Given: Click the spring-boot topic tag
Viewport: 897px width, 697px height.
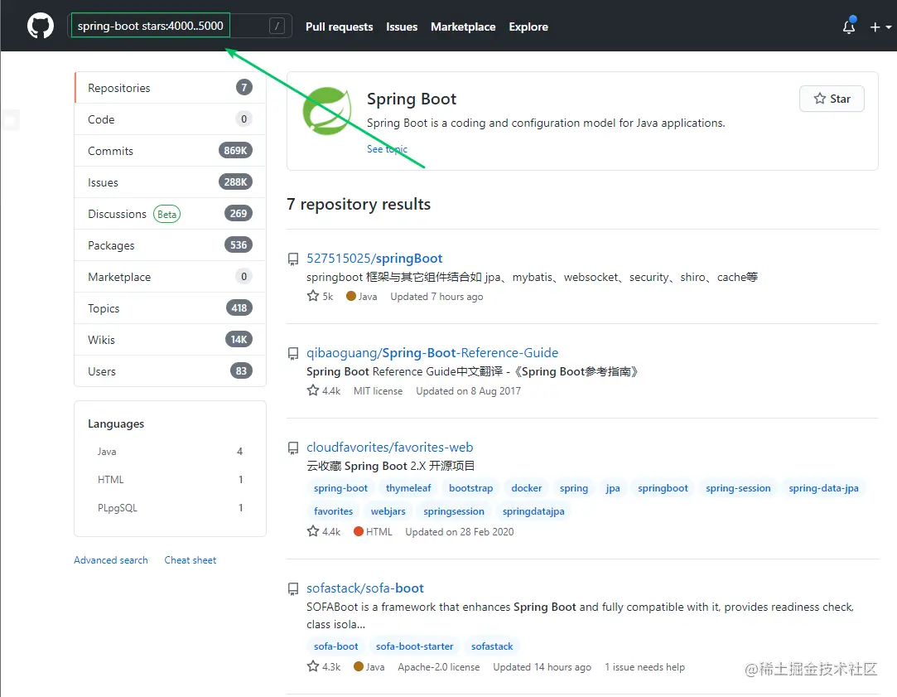Looking at the screenshot, I should [x=340, y=488].
